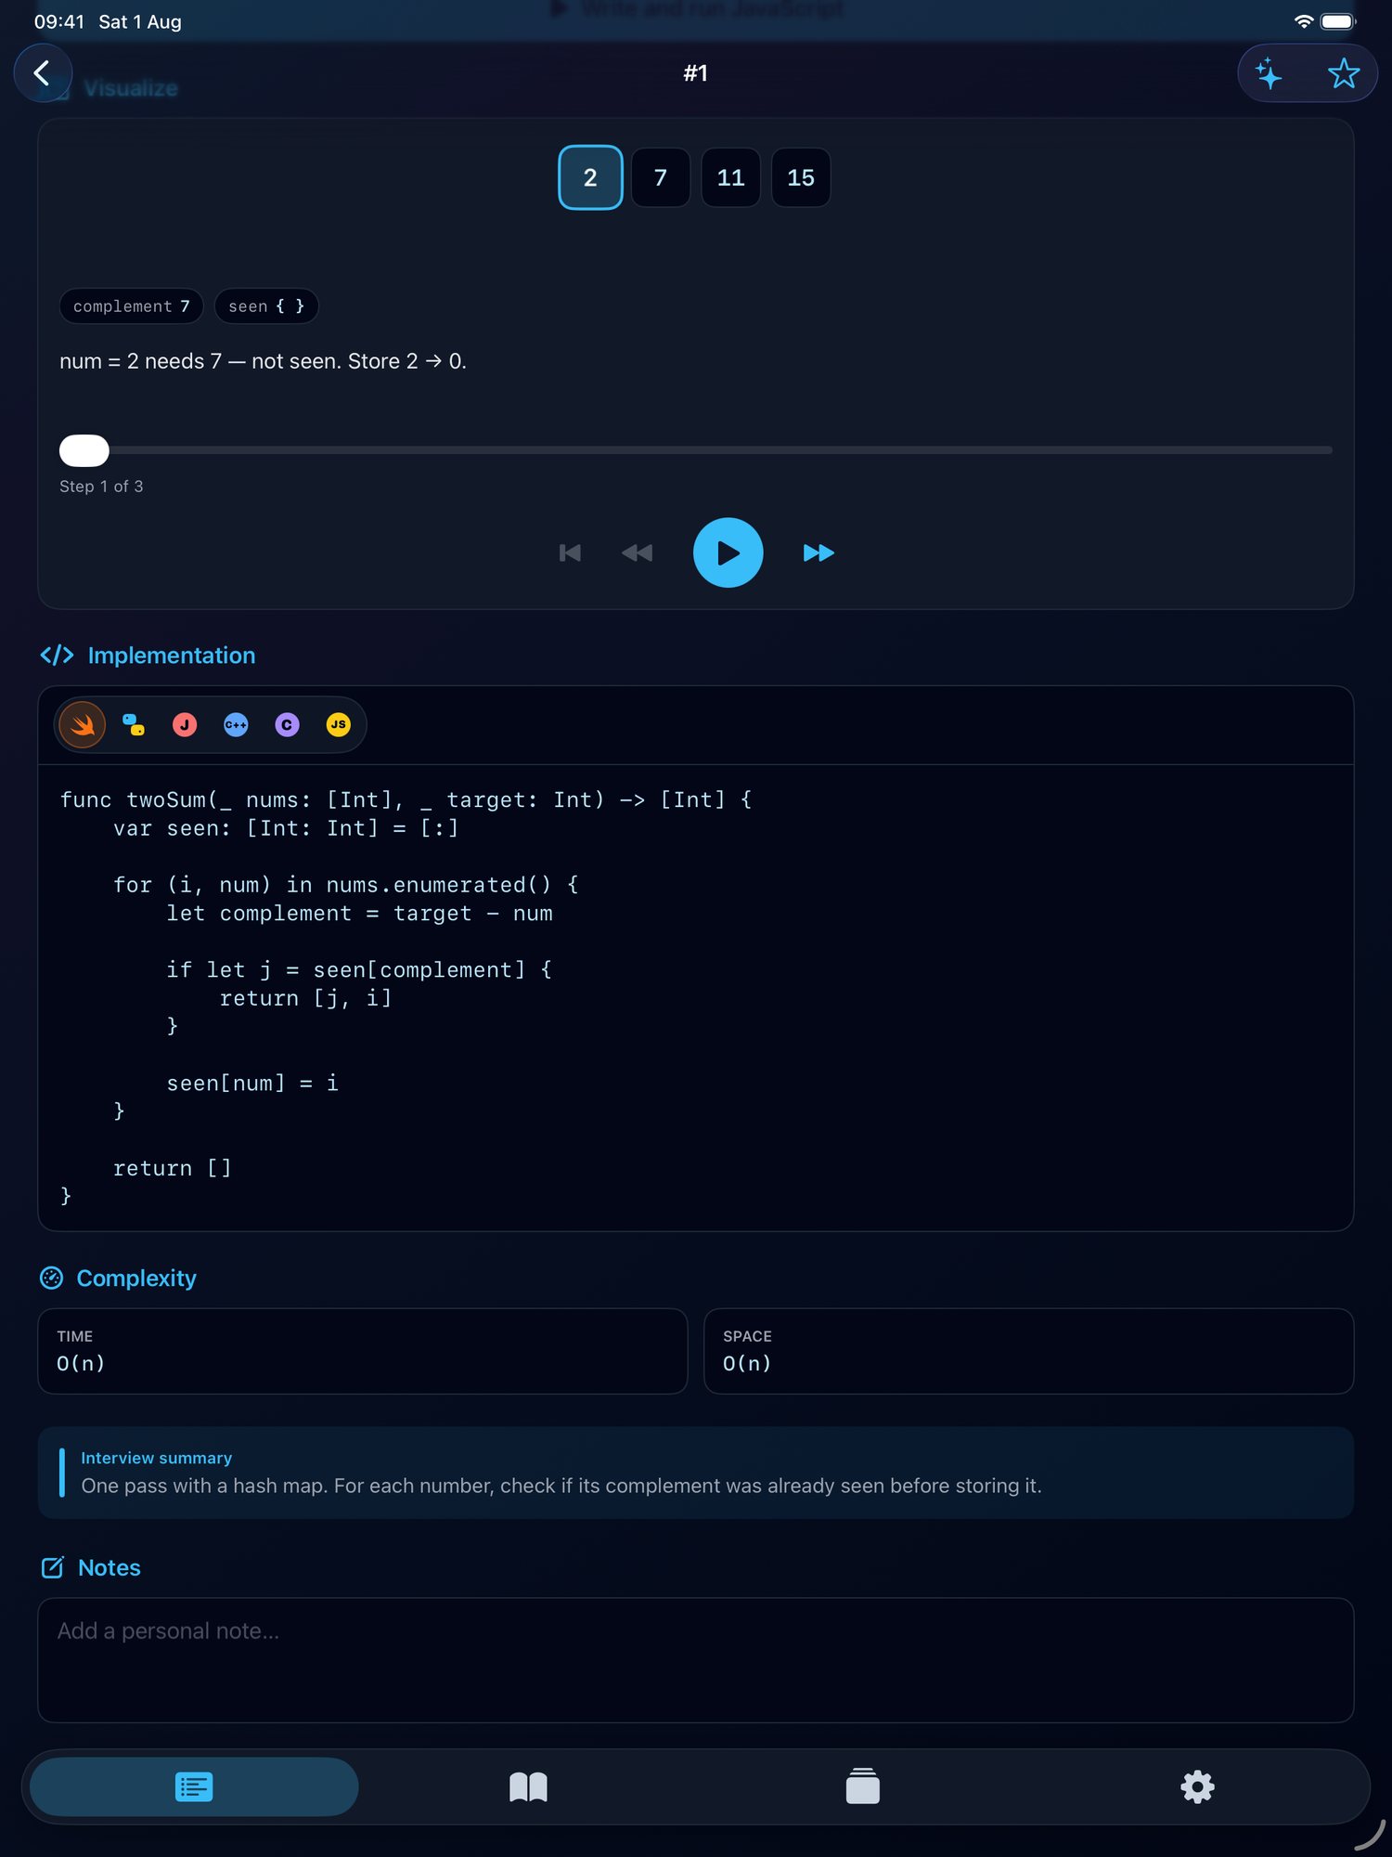Step backward in visualization
This screenshot has height=1857, width=1392.
(x=638, y=553)
